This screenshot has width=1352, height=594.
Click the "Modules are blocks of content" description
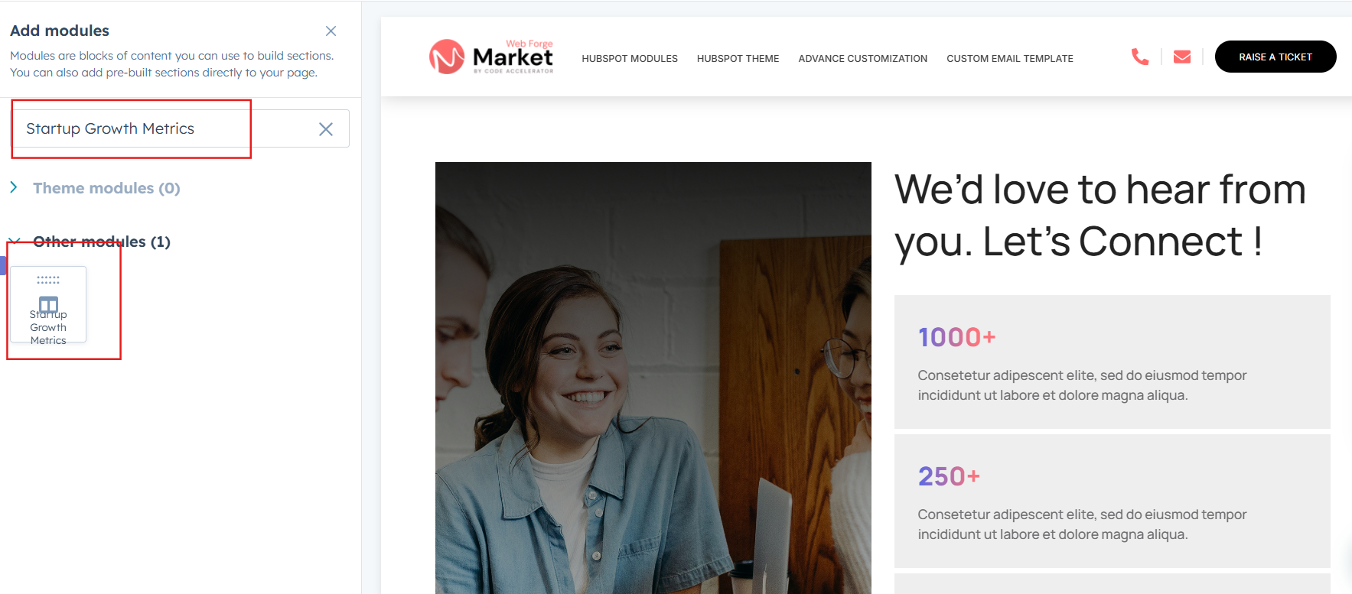coord(172,64)
